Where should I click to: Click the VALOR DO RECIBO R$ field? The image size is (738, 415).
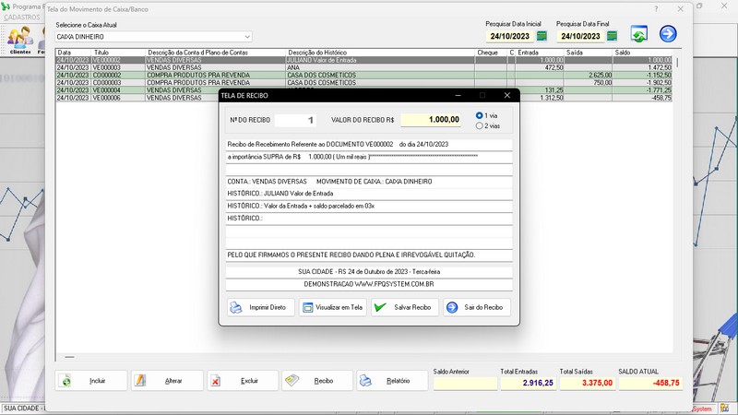click(431, 120)
